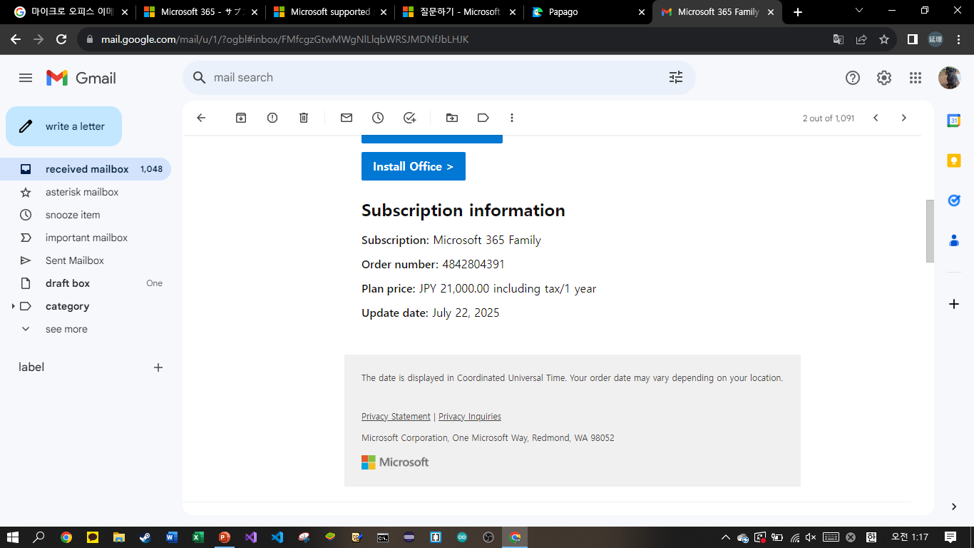
Task: Open the received mailbox folder
Action: pyautogui.click(x=86, y=169)
